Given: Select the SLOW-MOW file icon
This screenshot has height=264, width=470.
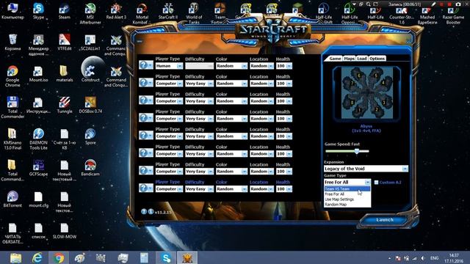Looking at the screenshot, I should (65, 230).
